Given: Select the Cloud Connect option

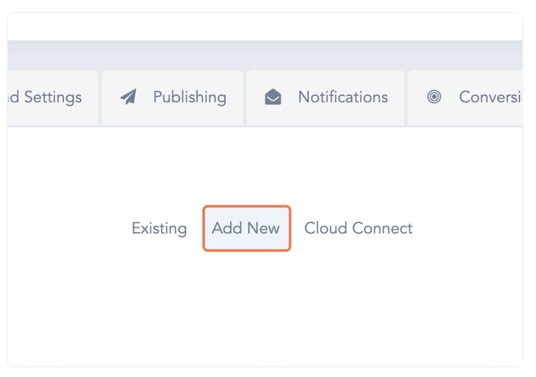Looking at the screenshot, I should (x=358, y=228).
